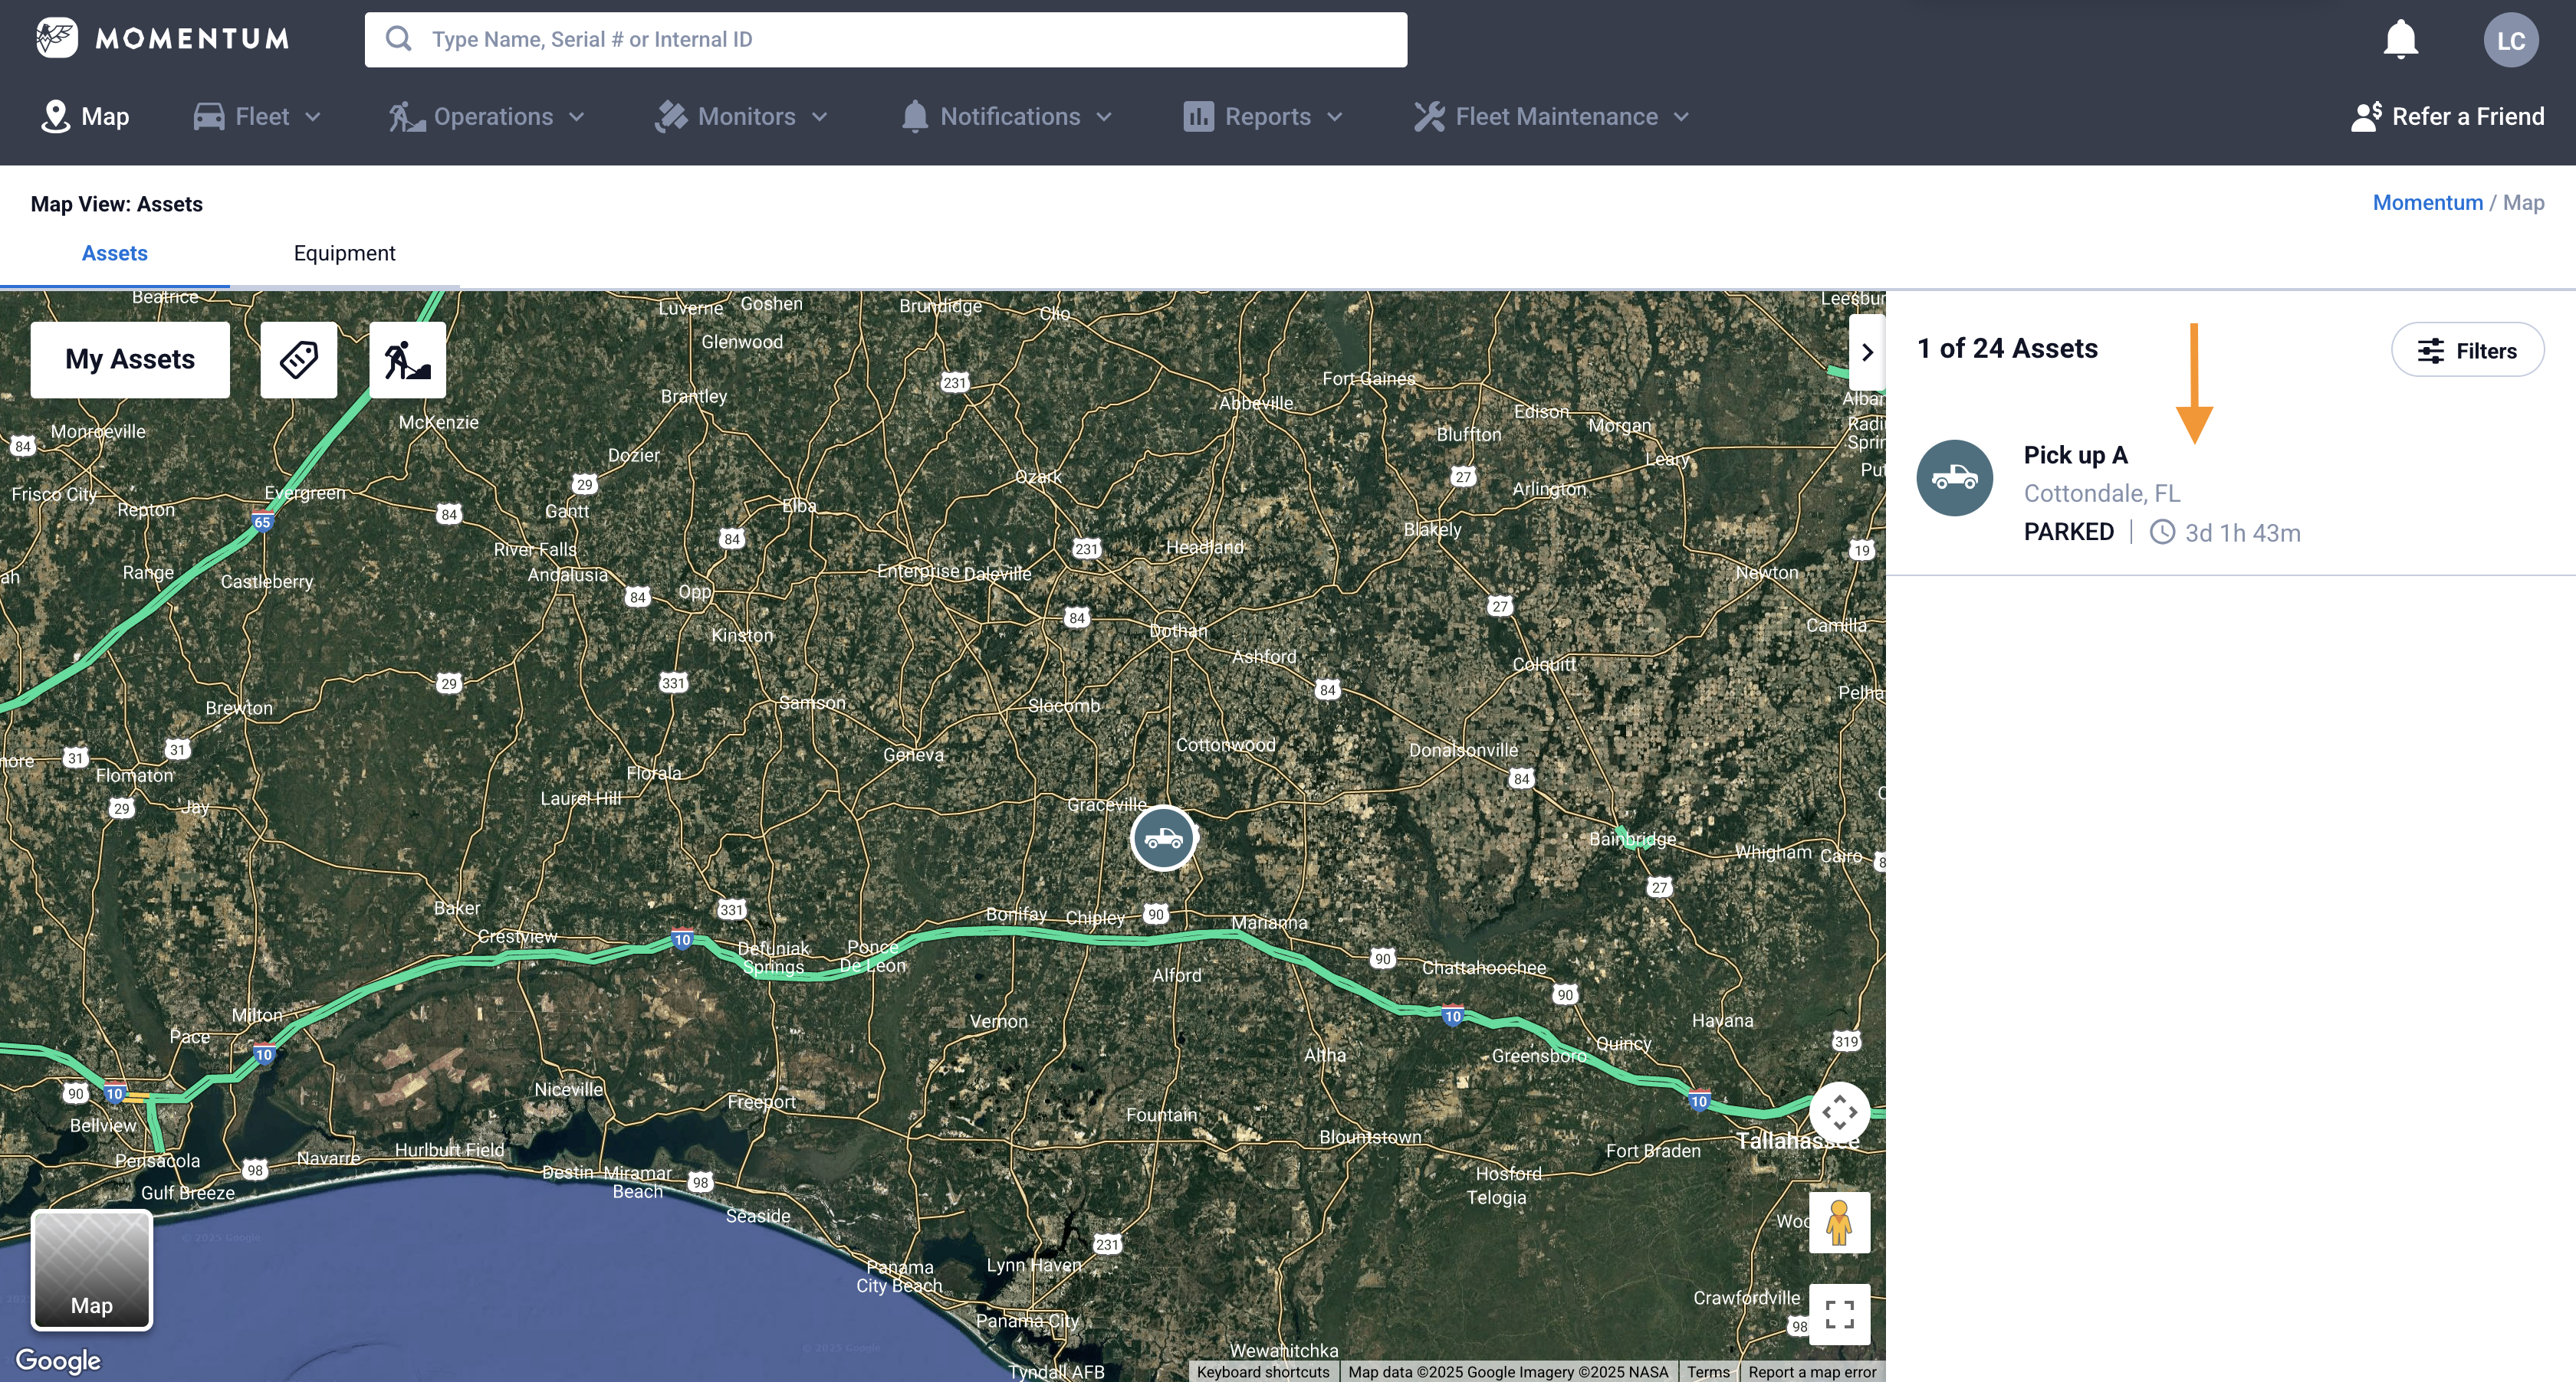2576x1382 pixels.
Task: Open the Filters button
Action: point(2467,351)
